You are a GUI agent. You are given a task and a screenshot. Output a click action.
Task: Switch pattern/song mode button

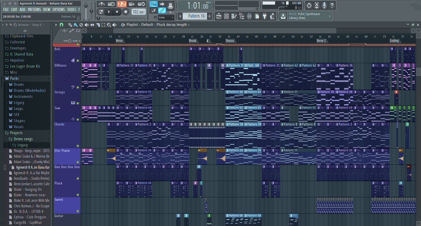(101, 12)
